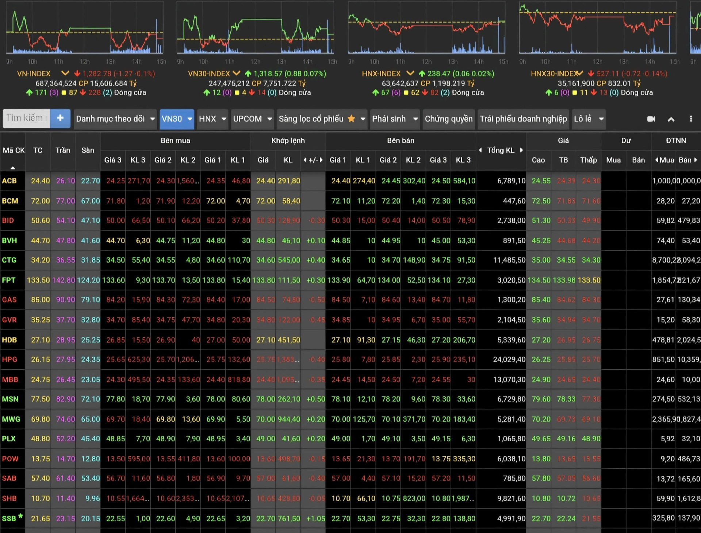Image resolution: width=701 pixels, height=533 pixels.
Task: Click the VN30-INDEX chart thumbnail
Action: pos(255,28)
